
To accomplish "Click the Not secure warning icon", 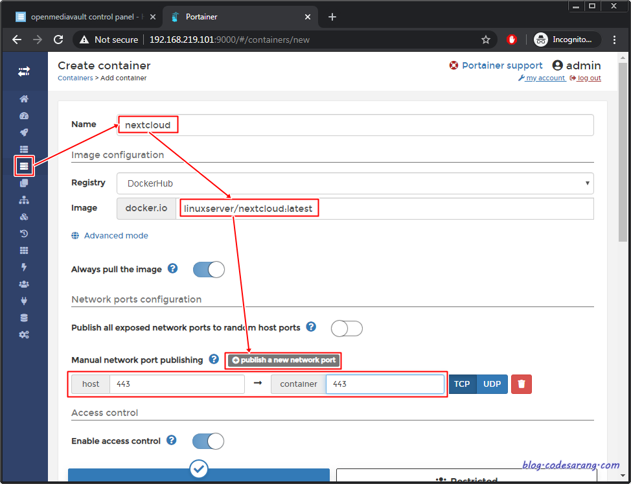I will coord(84,40).
